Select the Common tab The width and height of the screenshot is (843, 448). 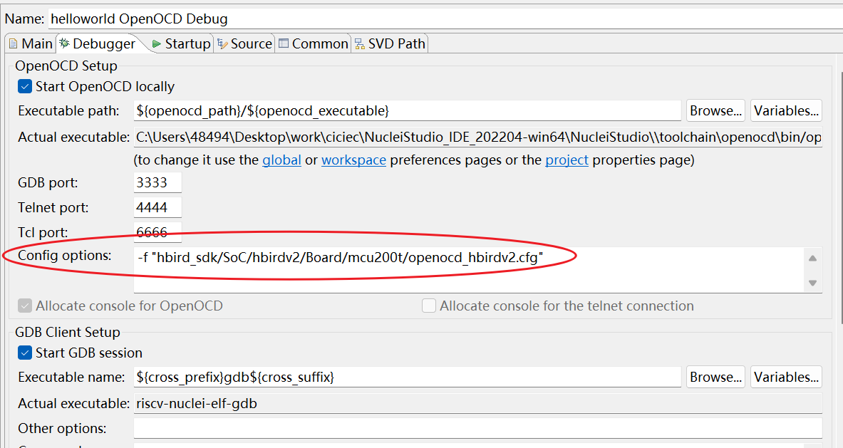(314, 44)
